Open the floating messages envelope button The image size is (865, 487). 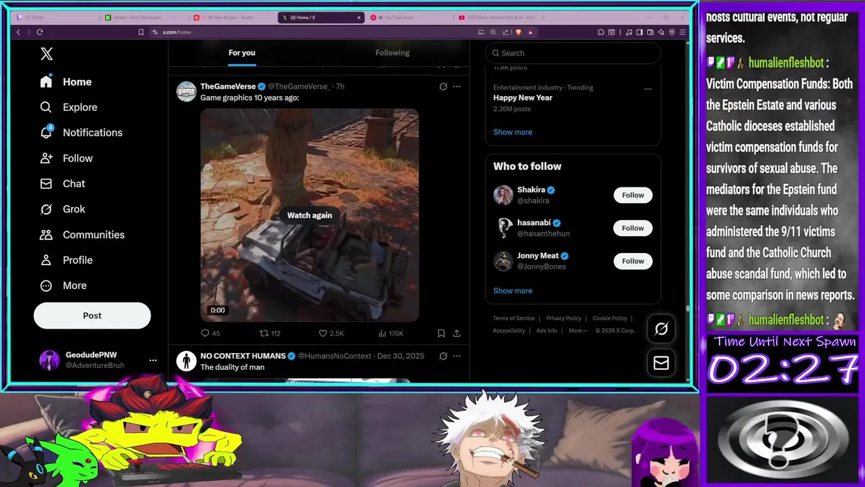pos(662,363)
